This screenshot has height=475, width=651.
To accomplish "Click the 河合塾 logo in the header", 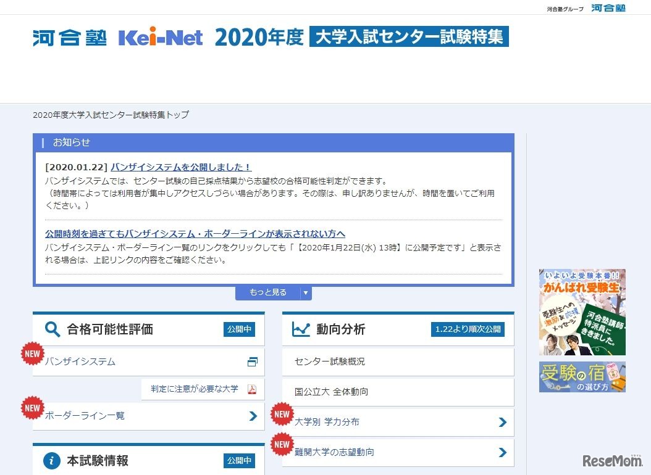I will coord(69,36).
